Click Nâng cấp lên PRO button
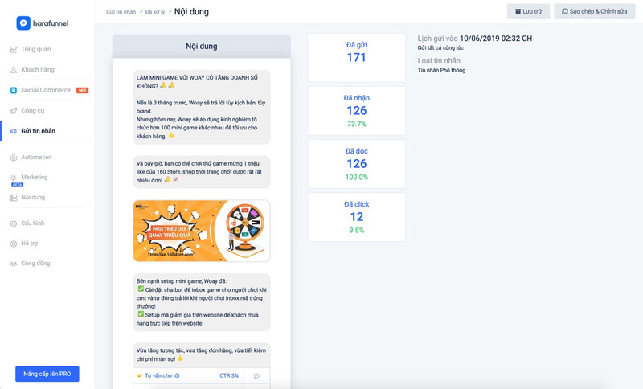 (x=47, y=374)
